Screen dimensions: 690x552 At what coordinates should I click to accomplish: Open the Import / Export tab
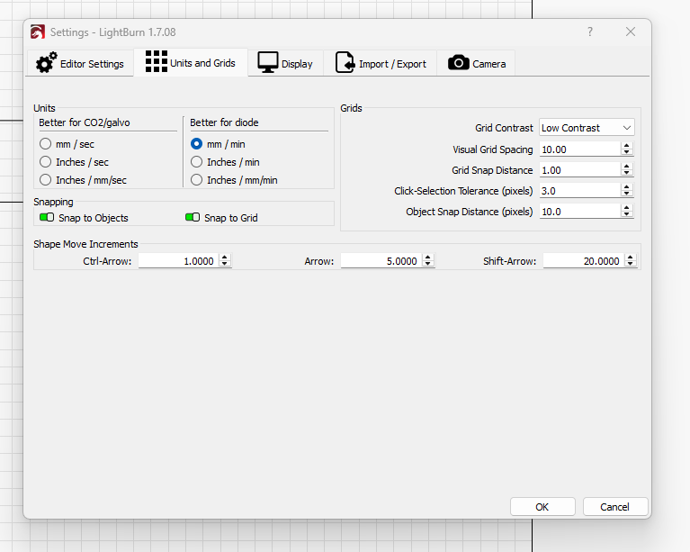381,64
